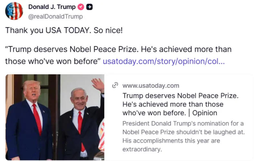Open the article preview photo
Viewport: 258px width, 161px height.
click(x=55, y=117)
